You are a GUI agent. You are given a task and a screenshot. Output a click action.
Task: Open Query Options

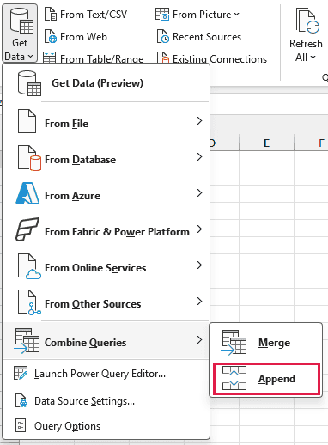106,426
